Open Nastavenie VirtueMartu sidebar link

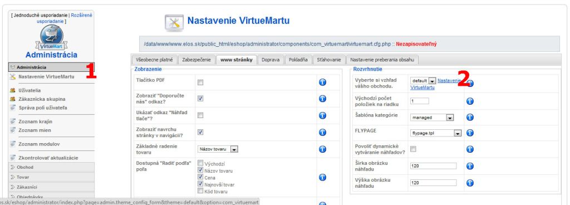(x=46, y=77)
